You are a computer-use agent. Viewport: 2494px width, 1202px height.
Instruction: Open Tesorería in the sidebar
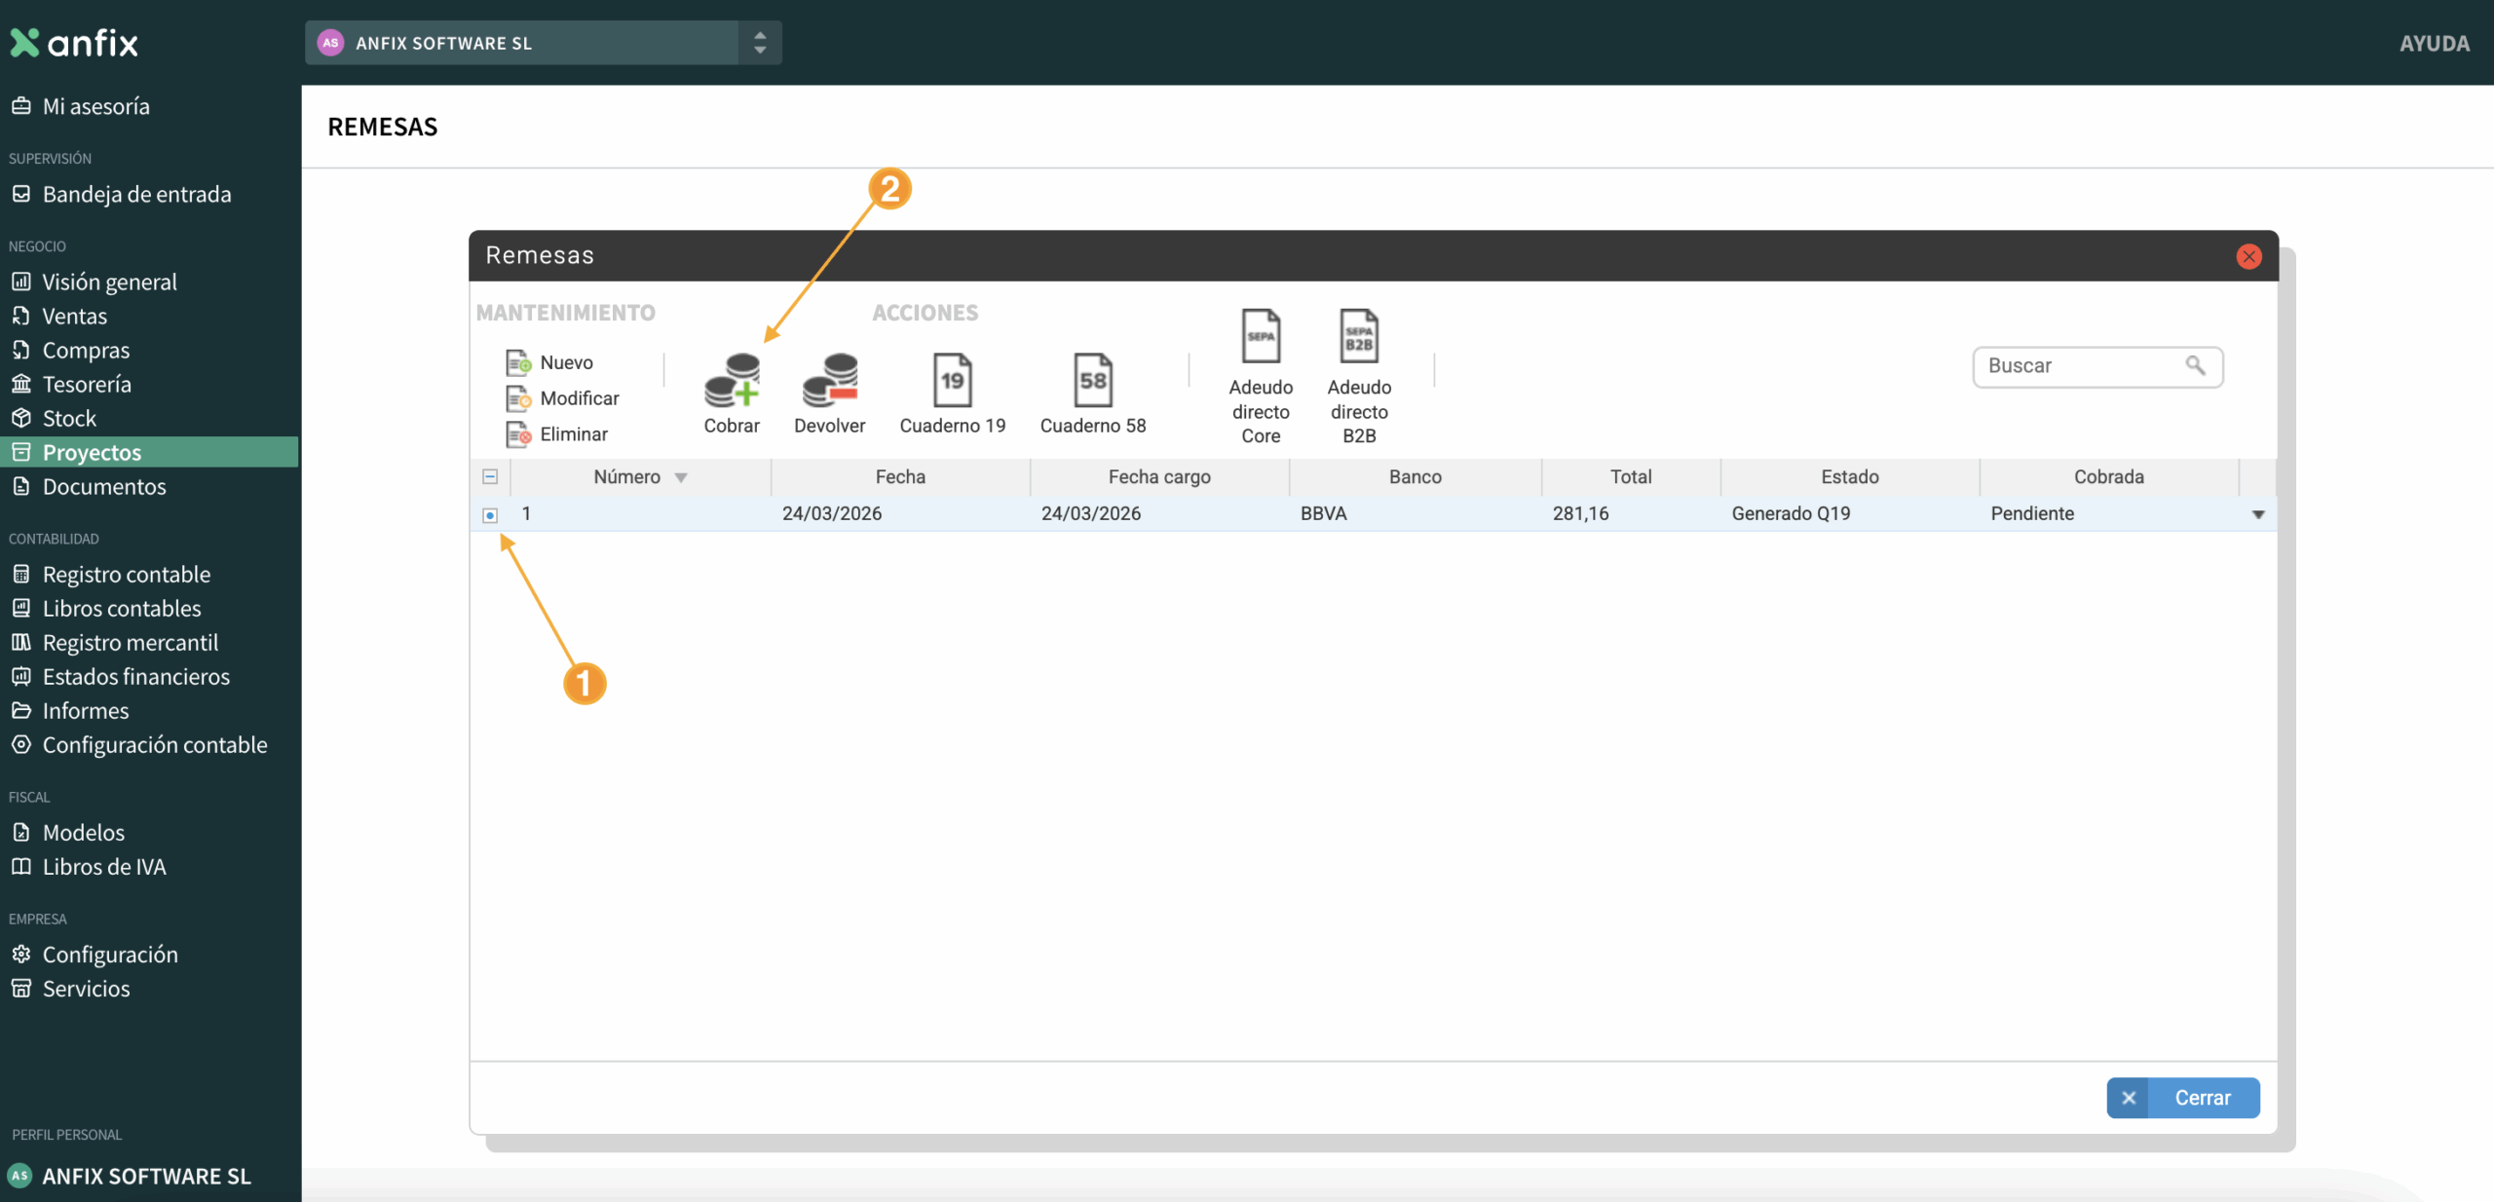point(87,384)
